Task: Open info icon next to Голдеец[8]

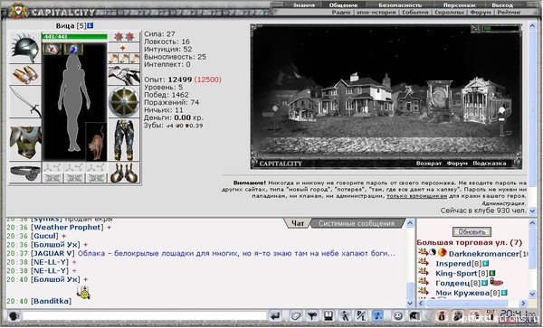Action: tap(484, 283)
